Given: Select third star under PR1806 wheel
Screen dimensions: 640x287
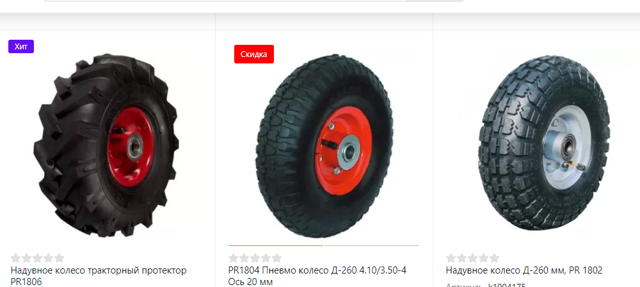Looking at the screenshot, I should click(x=38, y=258).
